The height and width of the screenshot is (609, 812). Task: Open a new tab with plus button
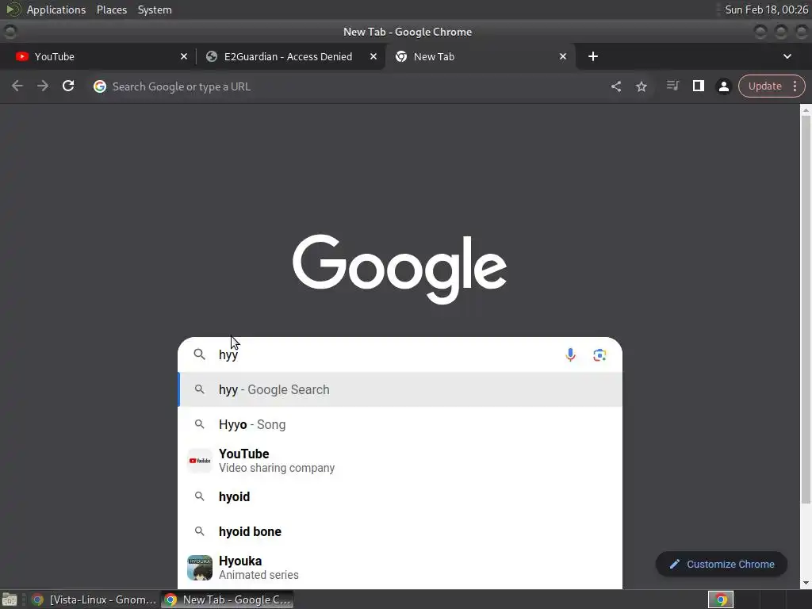point(593,56)
